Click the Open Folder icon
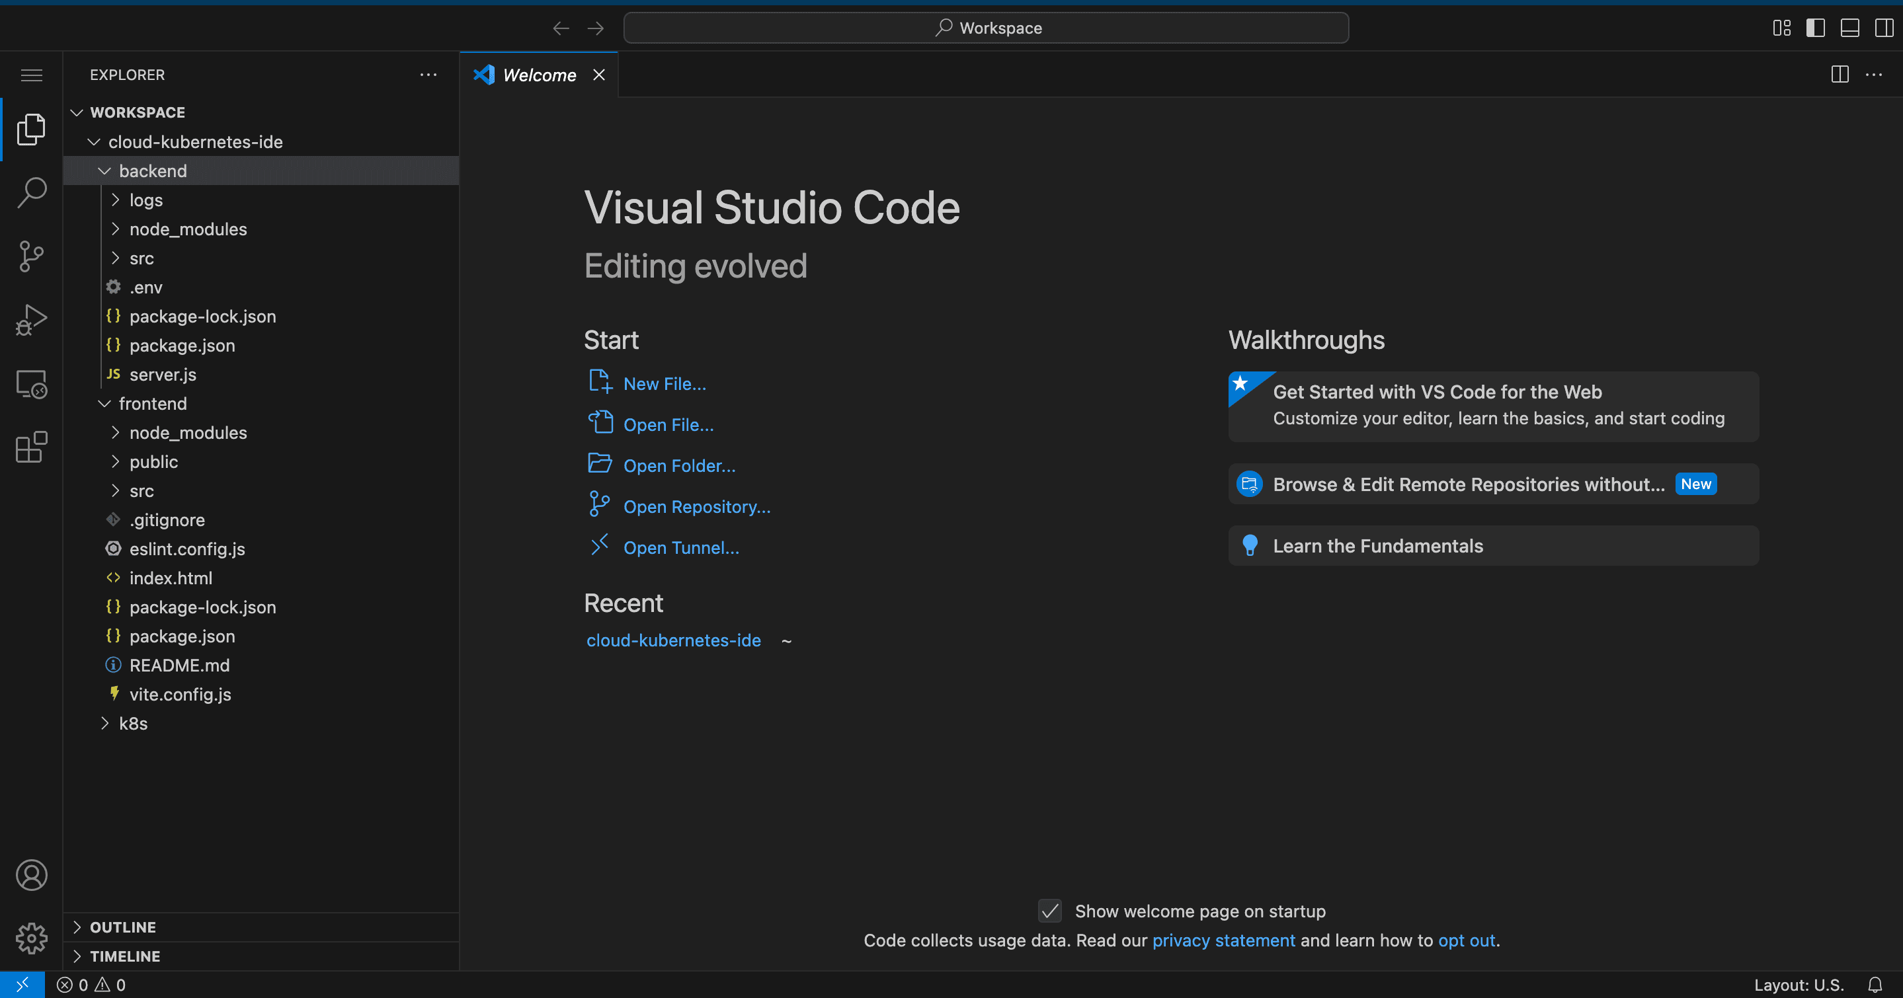The height and width of the screenshot is (998, 1903). [600, 463]
